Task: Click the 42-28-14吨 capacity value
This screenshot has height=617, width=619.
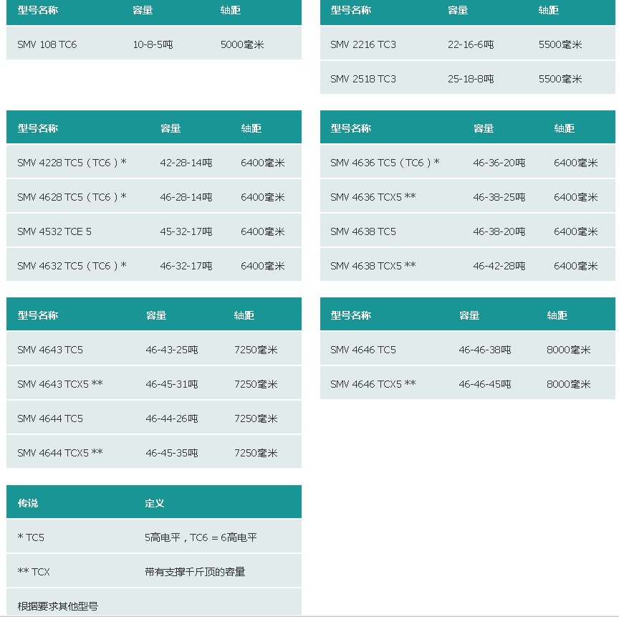Action: 186,163
